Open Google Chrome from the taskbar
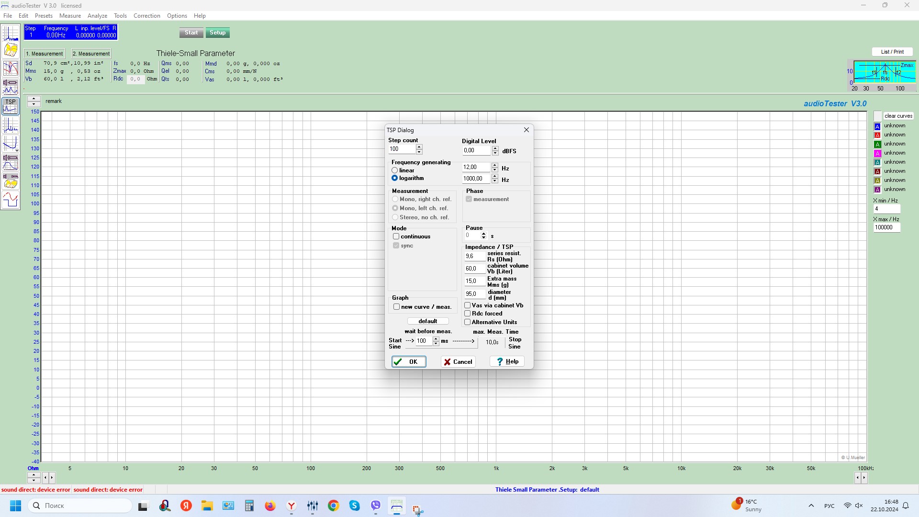This screenshot has width=919, height=517. (334, 506)
